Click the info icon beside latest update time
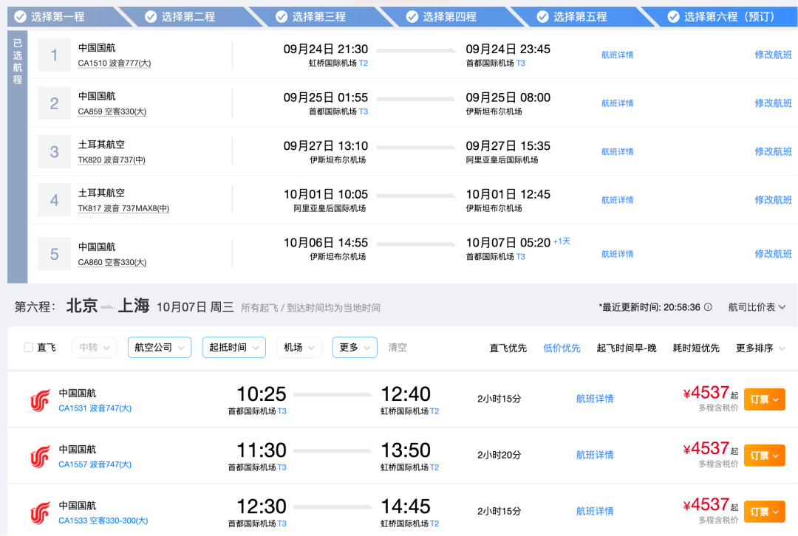The height and width of the screenshot is (536, 798). [x=708, y=307]
